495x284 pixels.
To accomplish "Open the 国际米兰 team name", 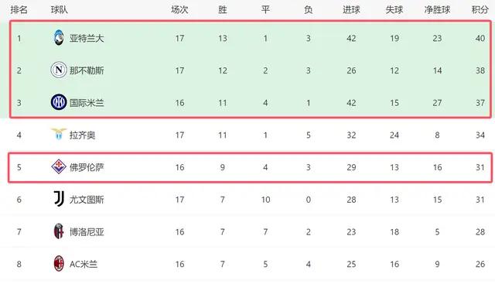I will click(87, 103).
